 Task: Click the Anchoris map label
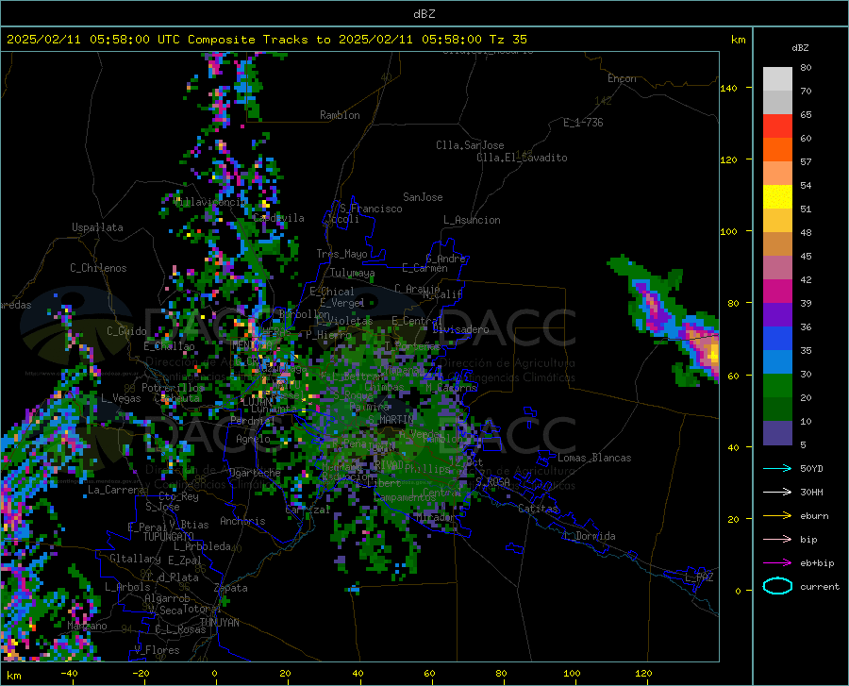click(x=242, y=522)
